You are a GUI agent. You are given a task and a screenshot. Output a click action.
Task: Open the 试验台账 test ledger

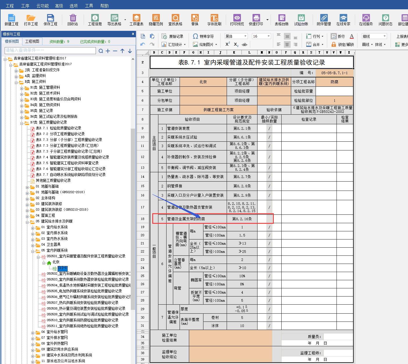click(301, 20)
